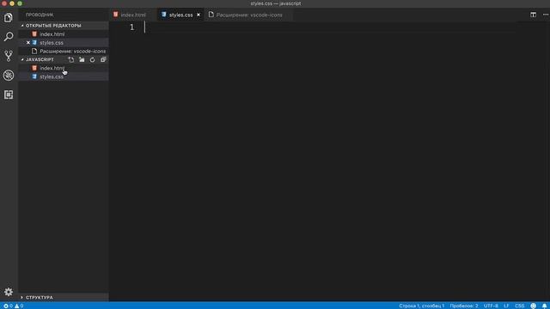Close the styles.css editor tab
This screenshot has width=550, height=309.
(199, 15)
